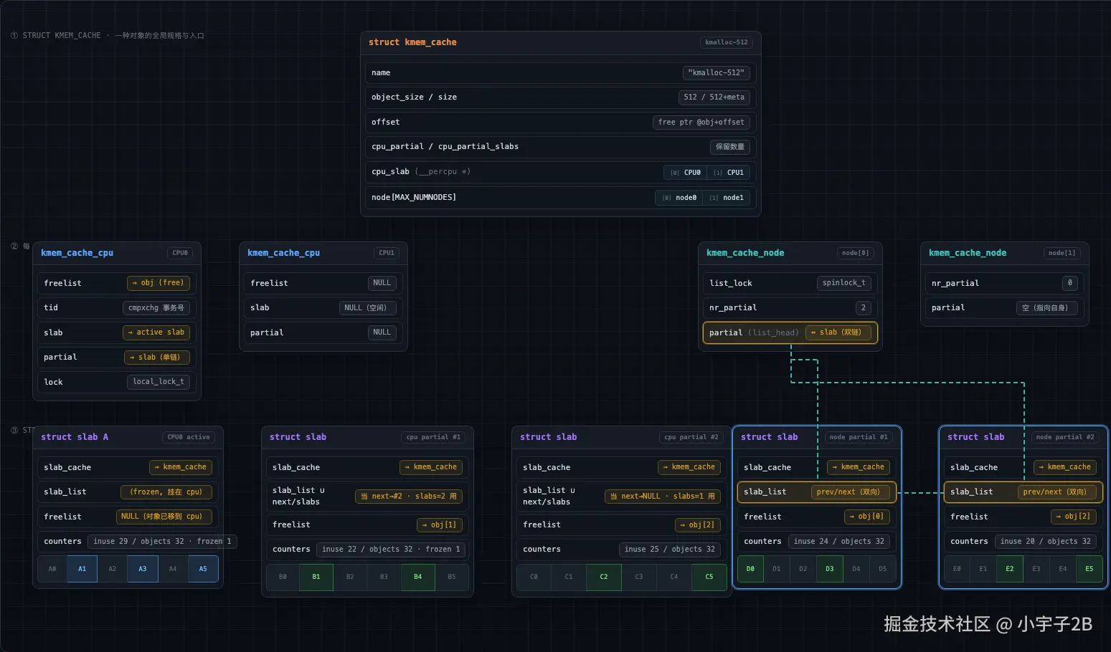This screenshot has height=652, width=1111.
Task: Click the CPU1 badge on second kmem_cache_cpu card
Action: (387, 253)
